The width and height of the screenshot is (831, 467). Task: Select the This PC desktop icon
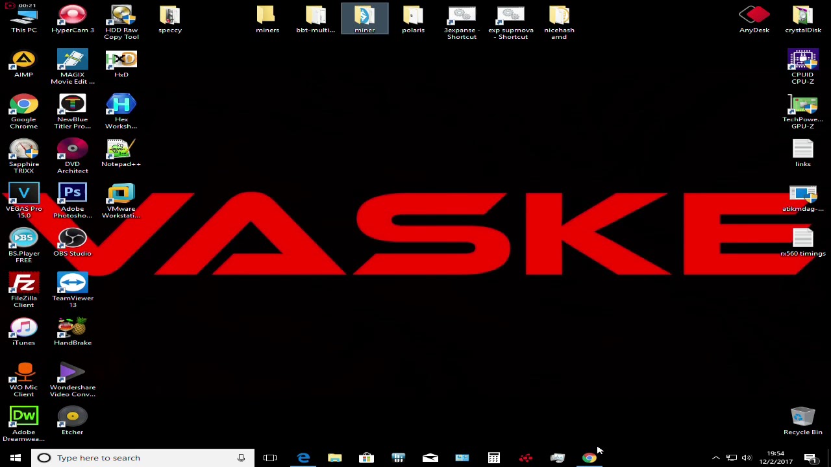point(23,19)
